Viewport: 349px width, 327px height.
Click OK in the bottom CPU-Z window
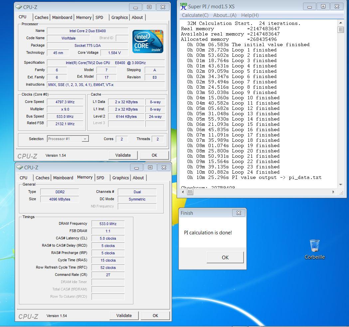pyautogui.click(x=155, y=316)
